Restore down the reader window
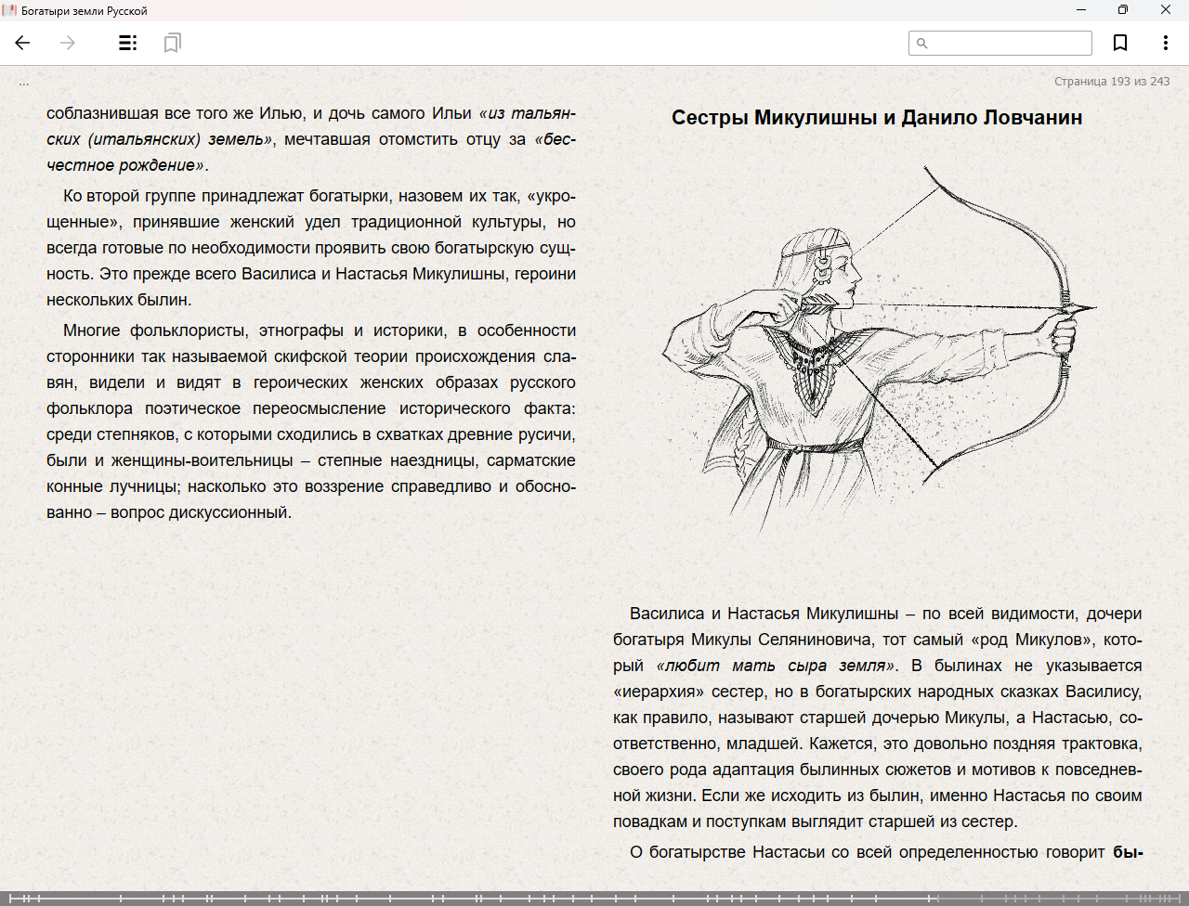 pos(1123,10)
